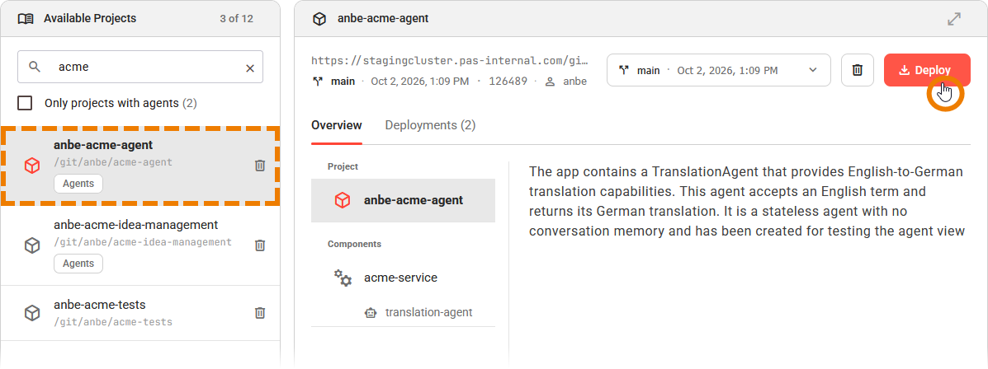This screenshot has width=988, height=369.
Task: Click the stagingcluster repository URL
Action: coord(449,61)
